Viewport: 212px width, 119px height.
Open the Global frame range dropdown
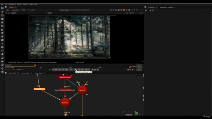[20, 70]
